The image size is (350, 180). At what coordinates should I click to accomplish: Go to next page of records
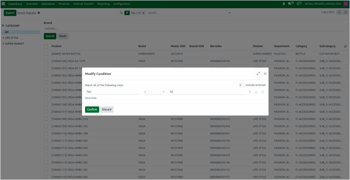345,12
